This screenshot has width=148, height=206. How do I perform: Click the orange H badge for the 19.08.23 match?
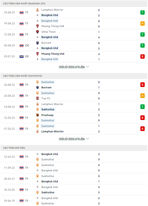(x=142, y=24)
